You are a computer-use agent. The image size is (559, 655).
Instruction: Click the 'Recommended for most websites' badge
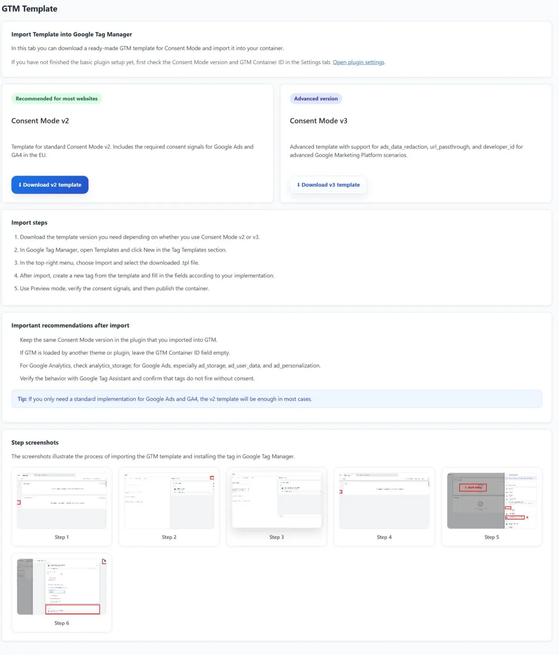pyautogui.click(x=57, y=99)
